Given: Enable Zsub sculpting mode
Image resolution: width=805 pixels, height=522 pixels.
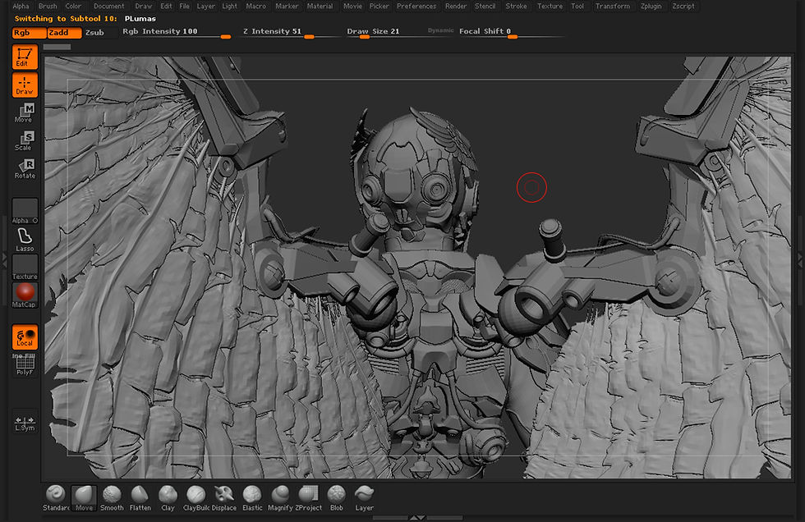Looking at the screenshot, I should click(x=96, y=33).
